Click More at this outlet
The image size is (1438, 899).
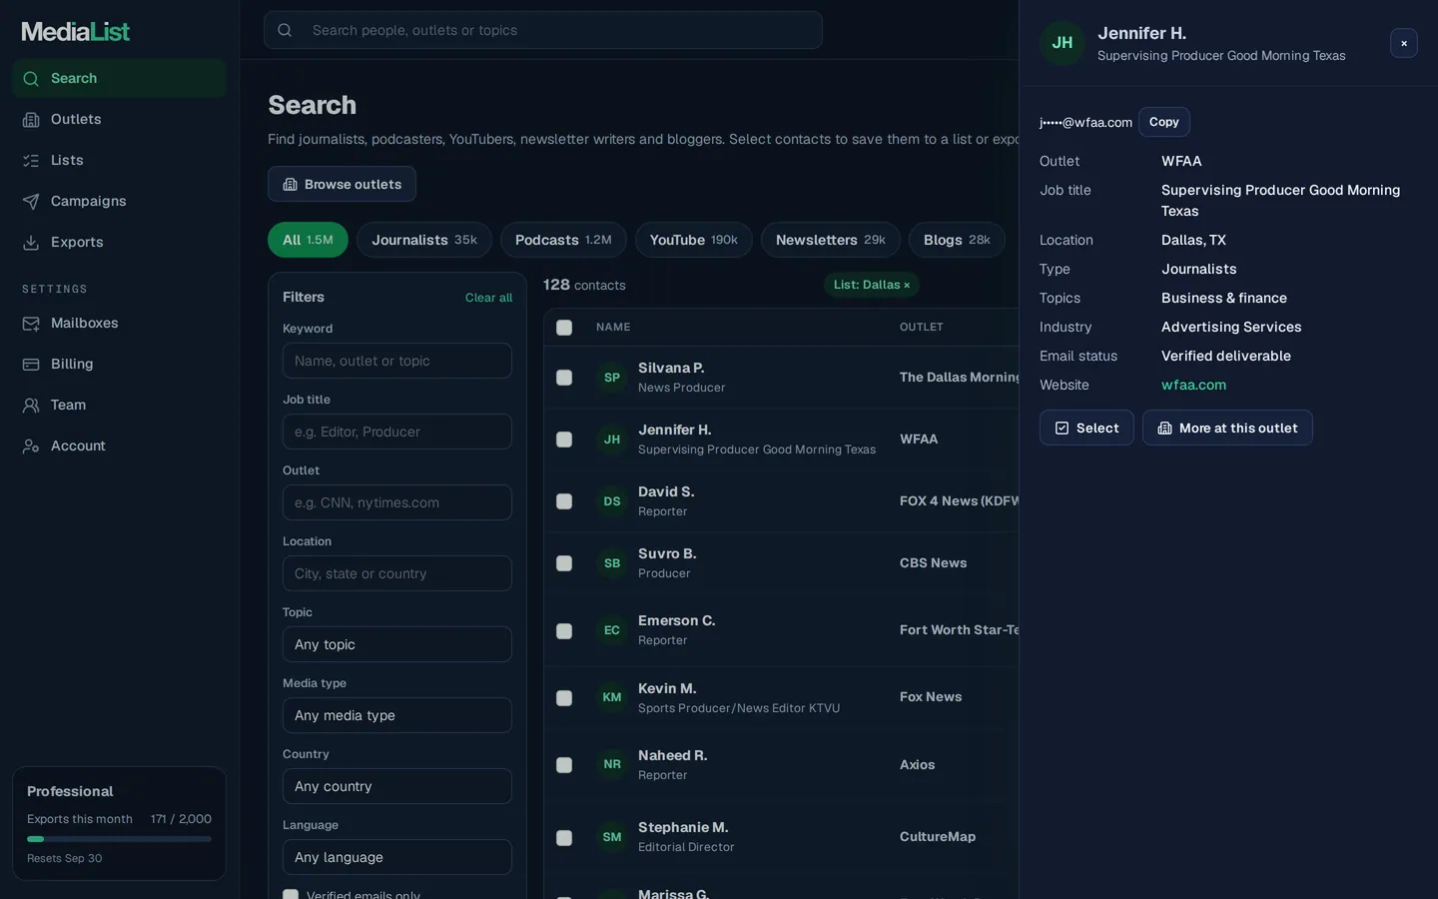tap(1227, 428)
